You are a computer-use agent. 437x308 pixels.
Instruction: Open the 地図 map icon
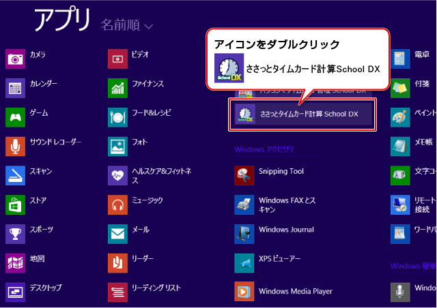[15, 263]
